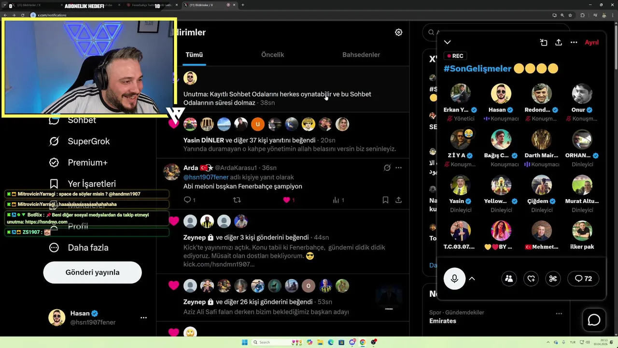Image resolution: width=618 pixels, height=348 pixels.
Task: Select Onur speaker avatar in Space
Action: tap(582, 94)
